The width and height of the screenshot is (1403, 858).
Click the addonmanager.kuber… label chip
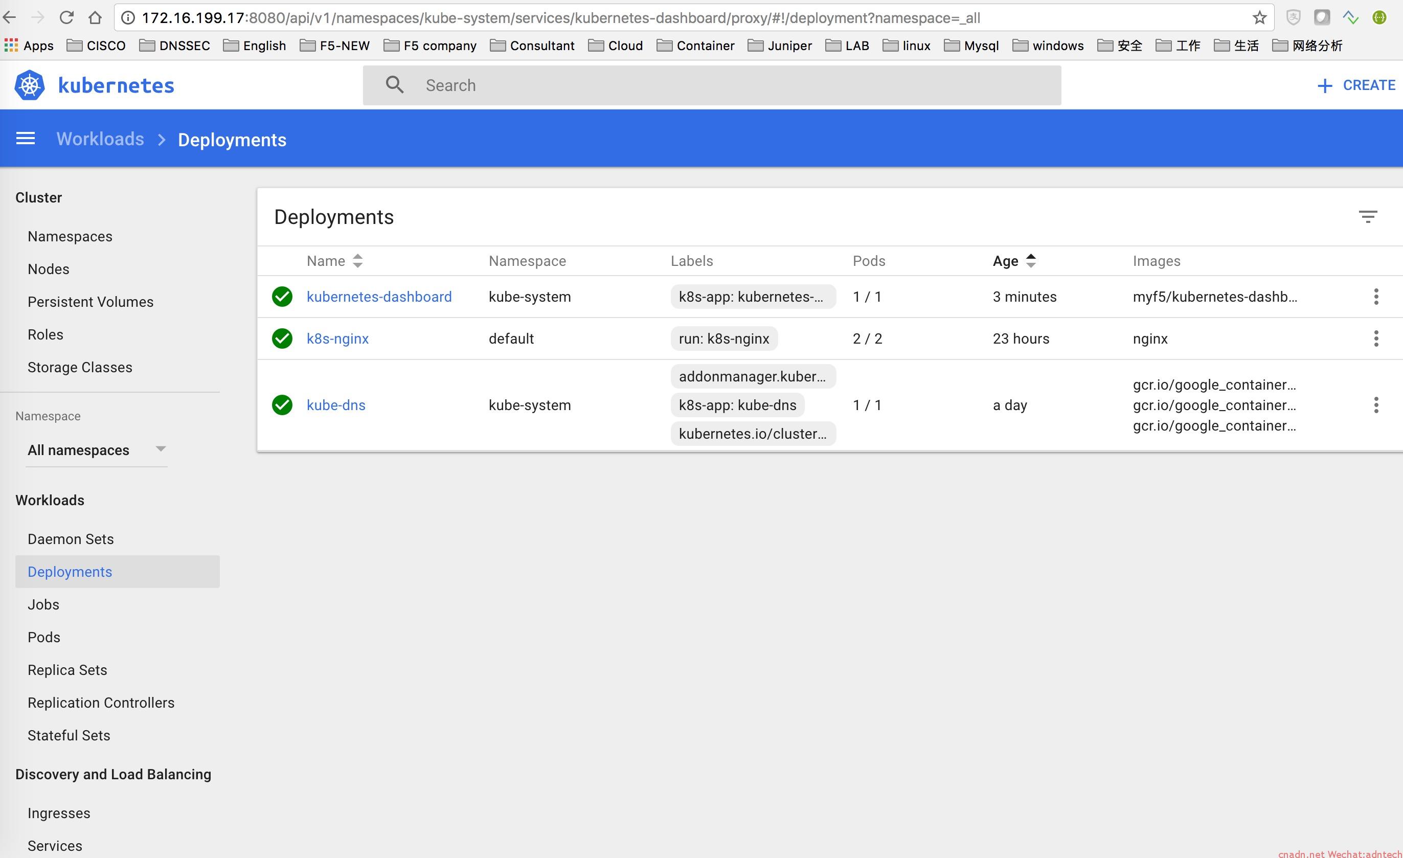[x=753, y=376]
